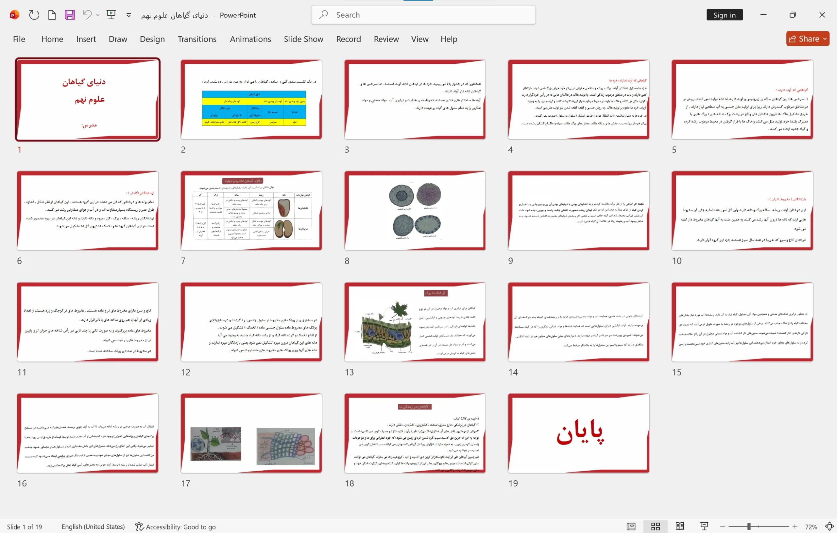Viewport: 837px width, 533px height.
Task: Zoom out with the minus button
Action: click(722, 526)
